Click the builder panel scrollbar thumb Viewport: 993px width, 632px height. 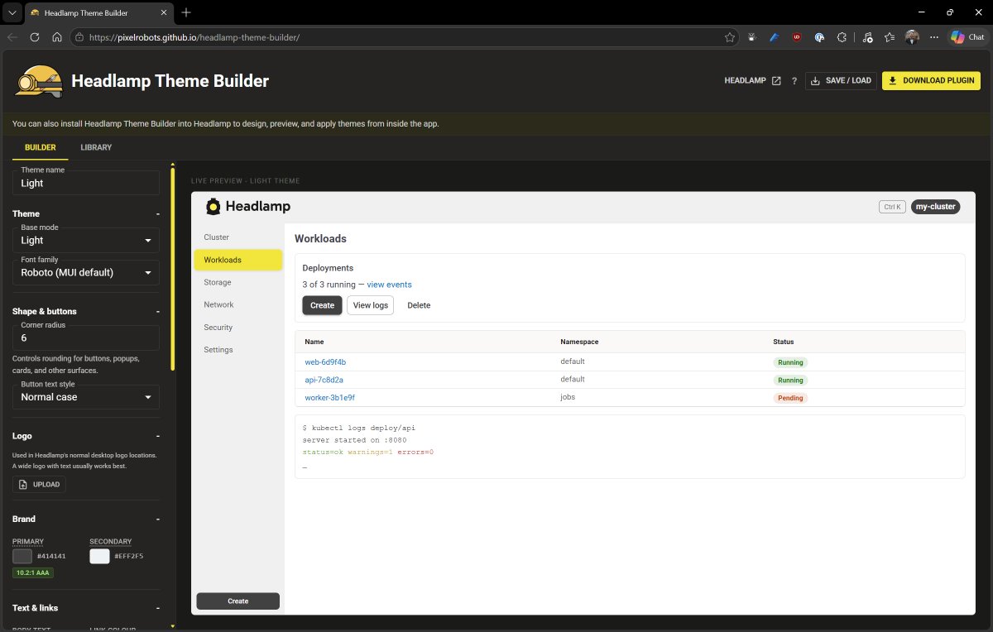(172, 269)
